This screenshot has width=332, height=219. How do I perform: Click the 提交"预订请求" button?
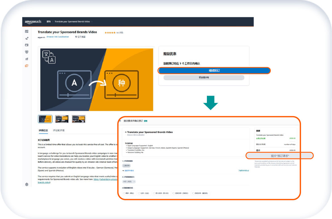279,156
